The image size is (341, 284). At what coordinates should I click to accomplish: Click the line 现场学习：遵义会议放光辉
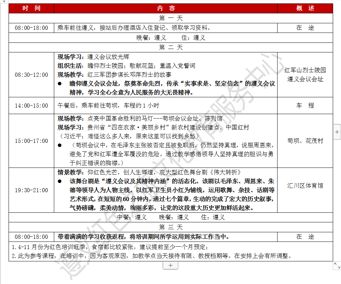[93, 57]
